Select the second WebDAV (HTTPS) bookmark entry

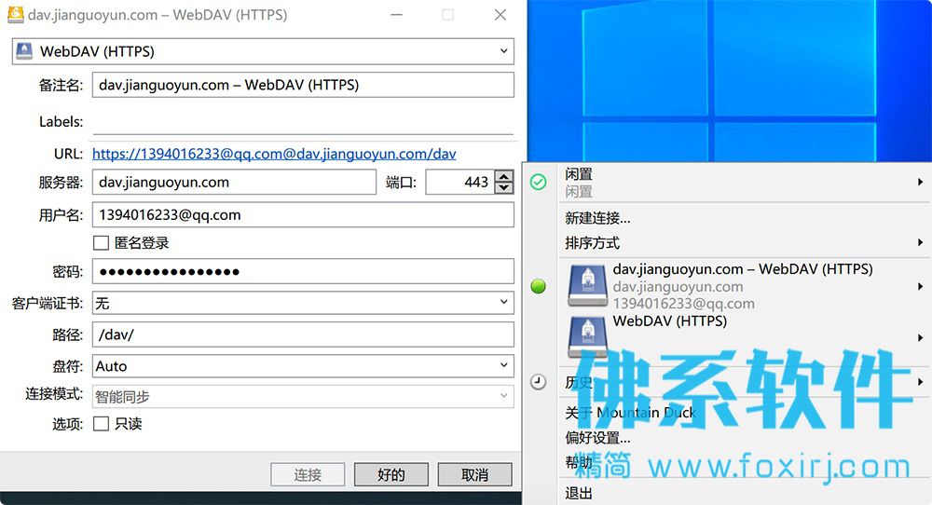tap(743, 337)
